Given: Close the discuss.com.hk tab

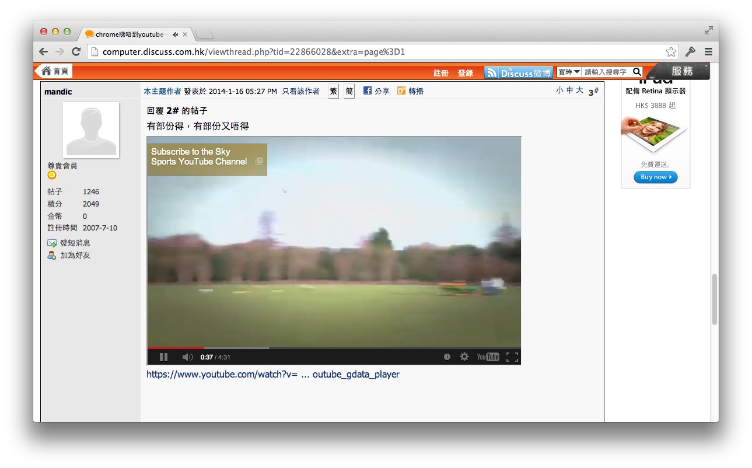Looking at the screenshot, I should (x=185, y=34).
